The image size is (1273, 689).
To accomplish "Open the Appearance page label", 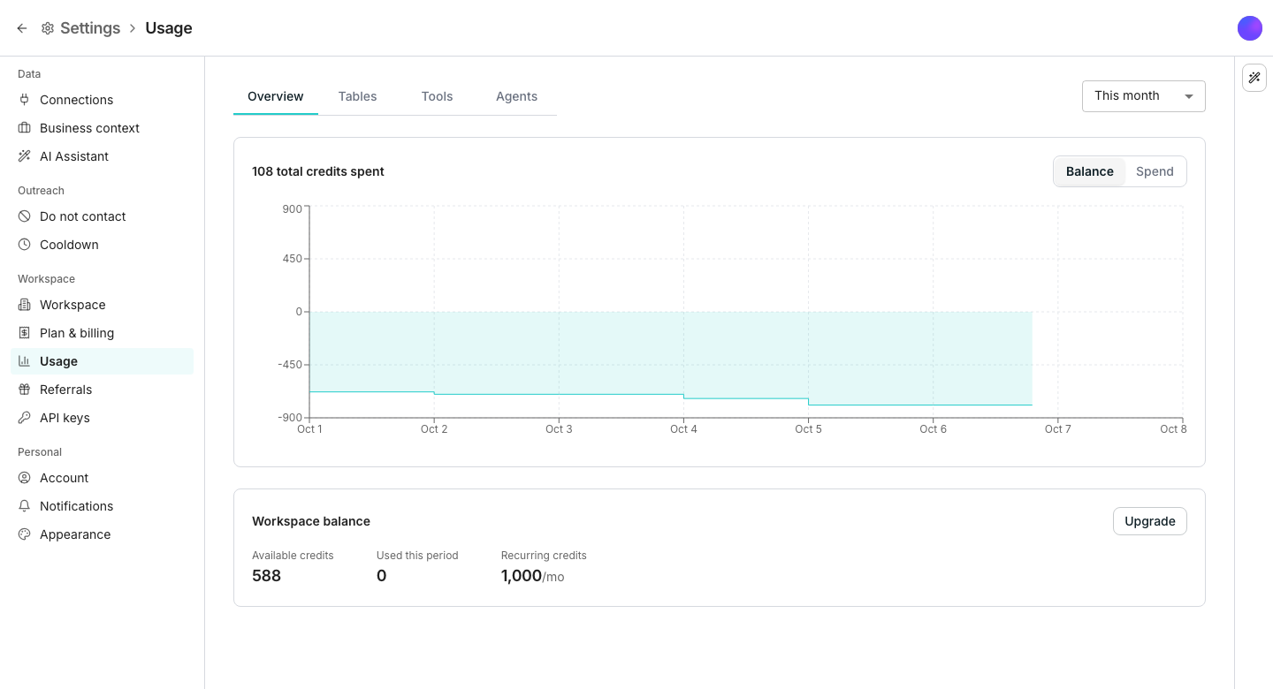I will click(x=75, y=534).
